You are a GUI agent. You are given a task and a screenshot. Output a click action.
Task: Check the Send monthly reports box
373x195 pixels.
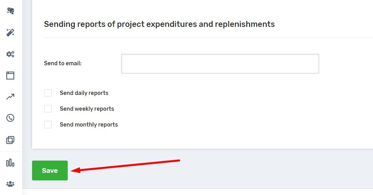[48, 125]
